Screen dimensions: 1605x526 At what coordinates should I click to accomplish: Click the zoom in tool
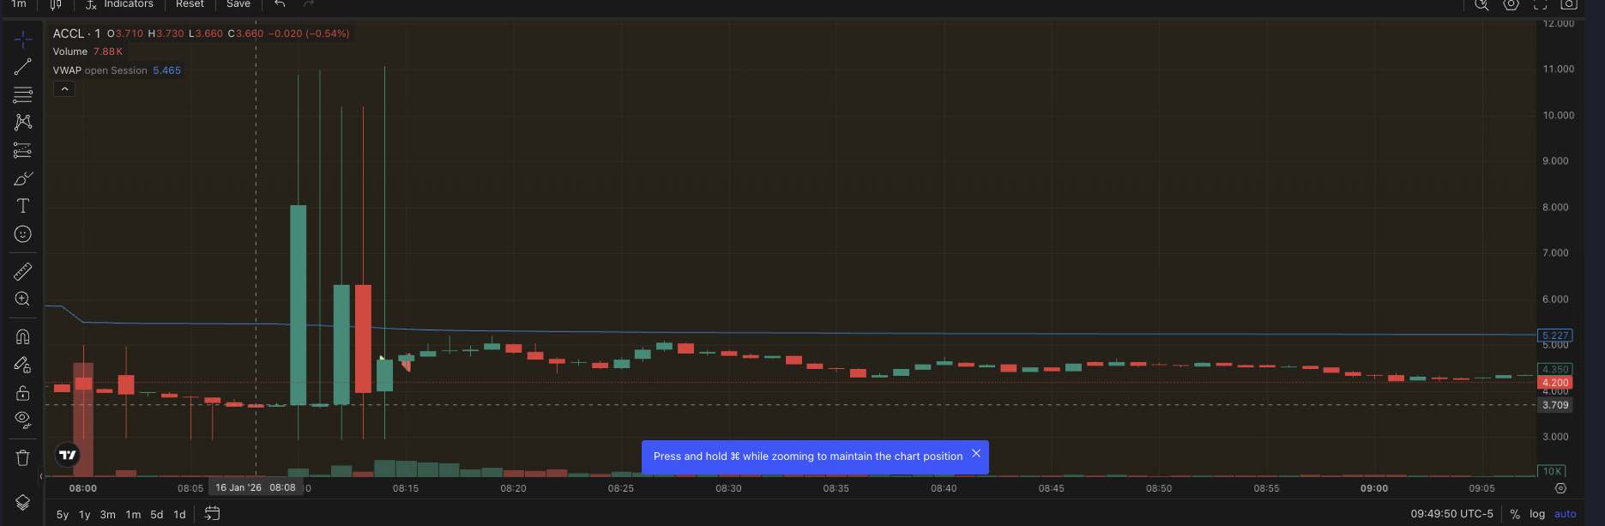[x=23, y=299]
